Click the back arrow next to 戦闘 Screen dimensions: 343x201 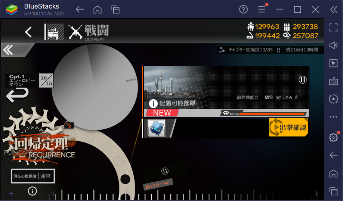pos(28,32)
